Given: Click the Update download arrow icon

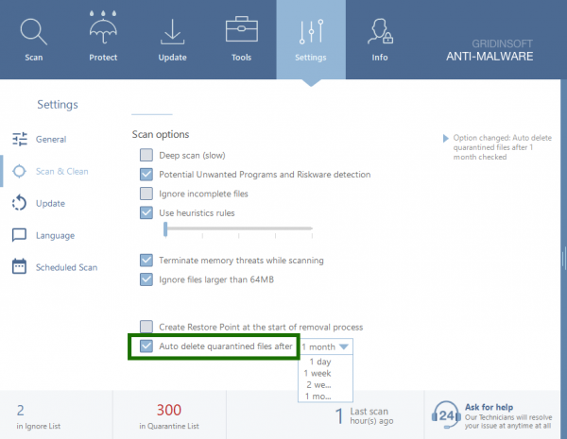Looking at the screenshot, I should pyautogui.click(x=173, y=32).
